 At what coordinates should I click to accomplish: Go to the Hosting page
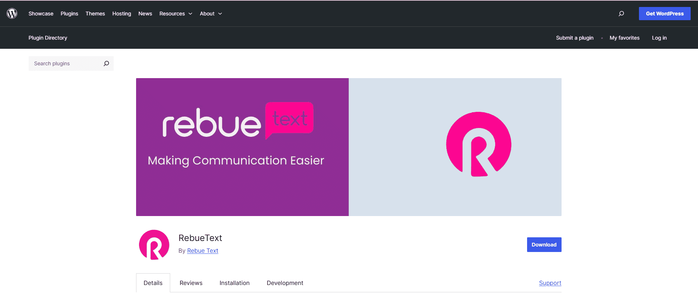122,14
